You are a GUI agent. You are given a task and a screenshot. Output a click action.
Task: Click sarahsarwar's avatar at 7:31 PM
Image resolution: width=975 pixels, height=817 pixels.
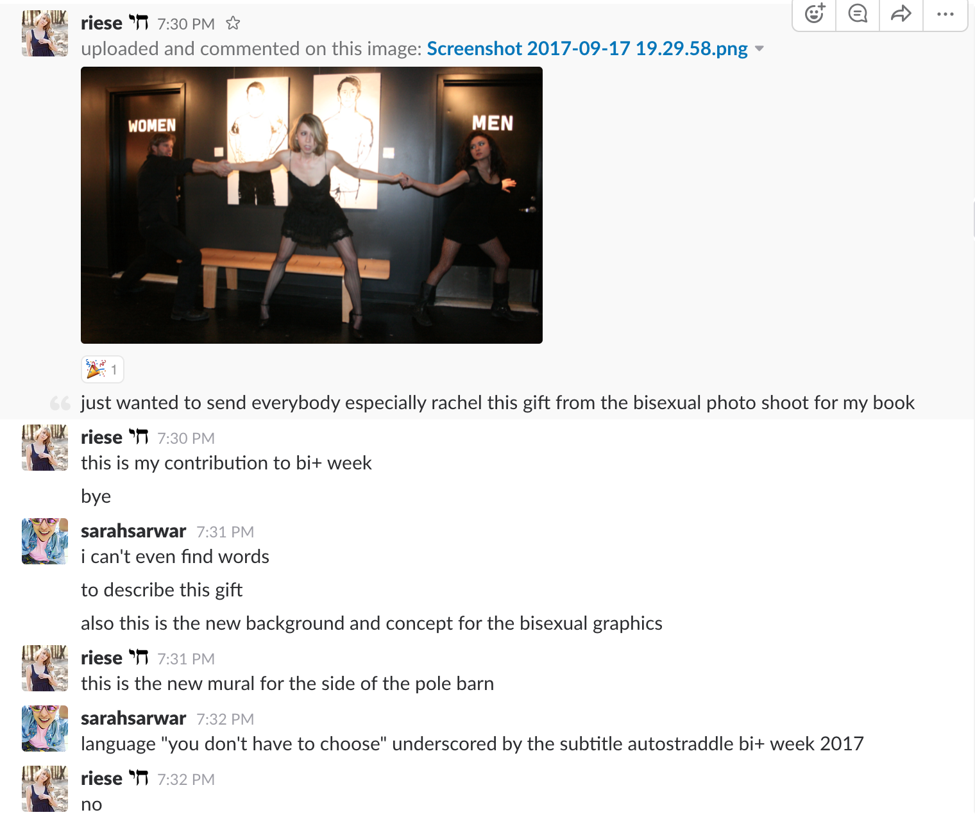click(x=45, y=541)
